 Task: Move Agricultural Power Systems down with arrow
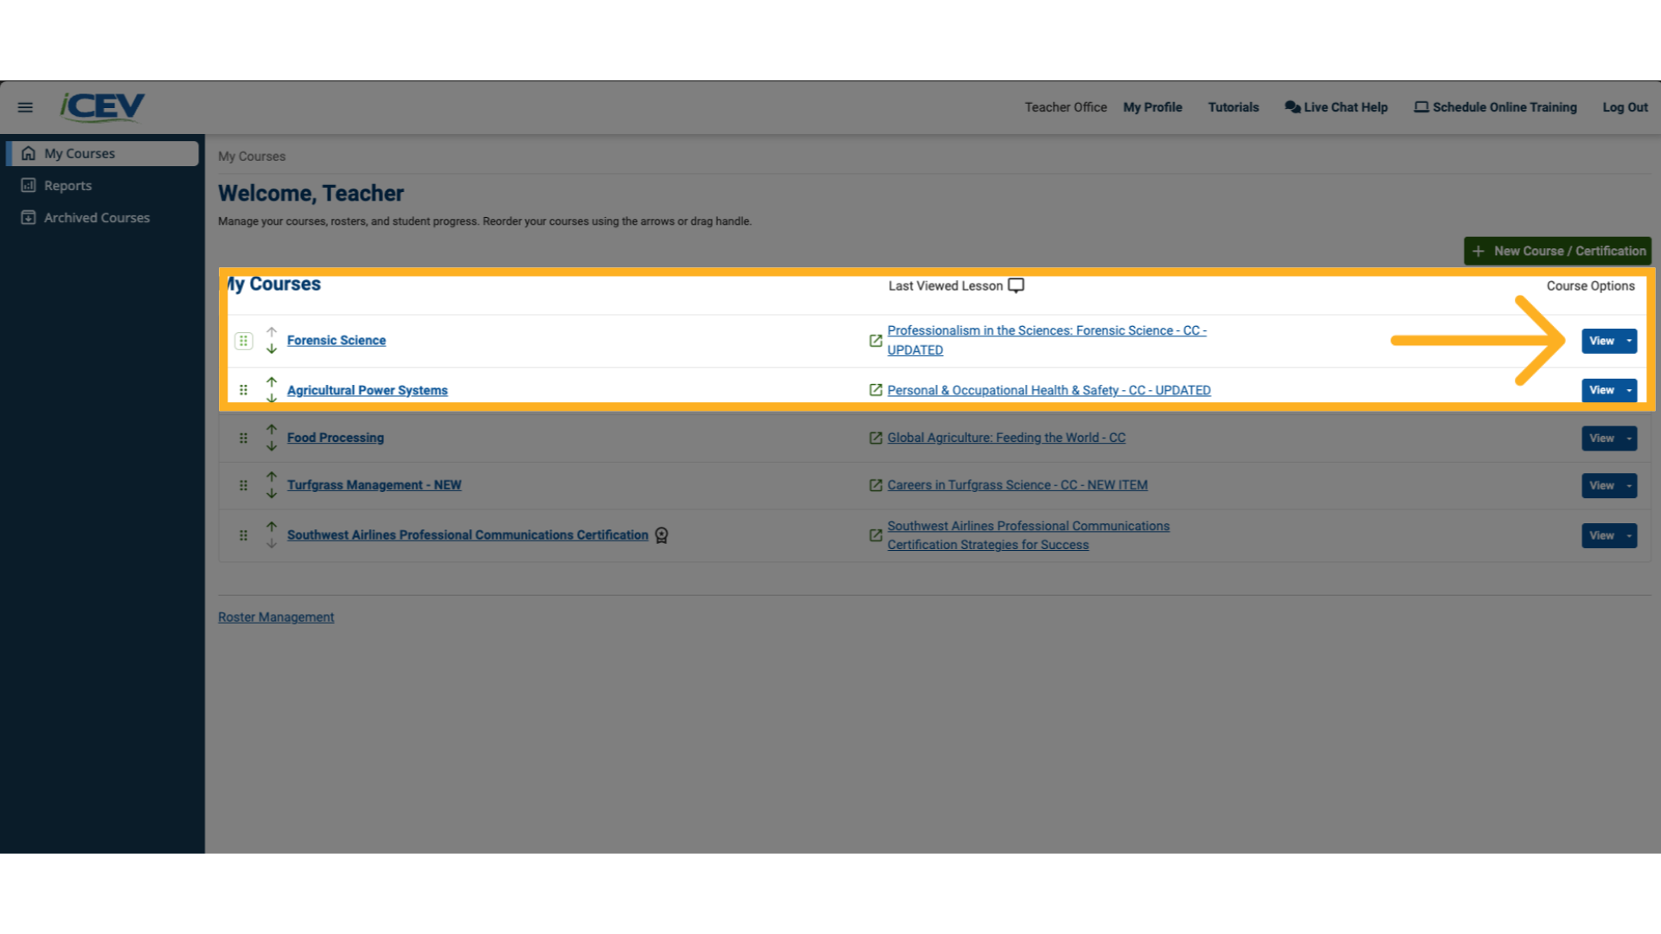(272, 399)
